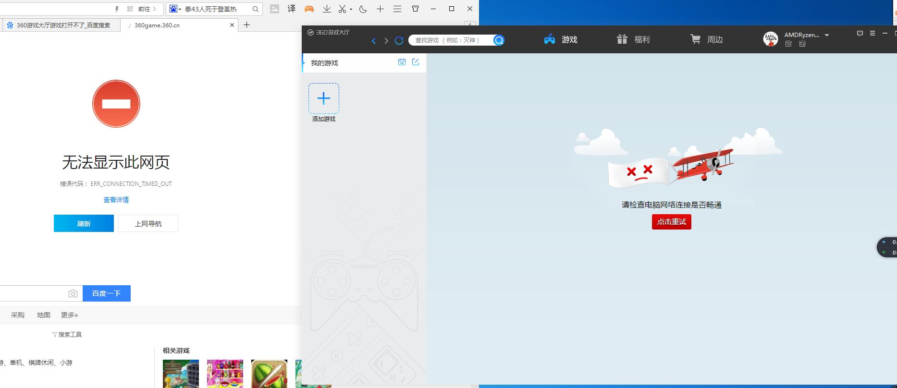Expand the AMDRyzen account dropdown arrow

(x=827, y=35)
